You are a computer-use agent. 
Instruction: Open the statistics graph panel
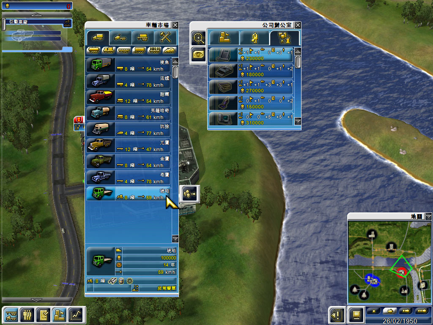(75, 315)
